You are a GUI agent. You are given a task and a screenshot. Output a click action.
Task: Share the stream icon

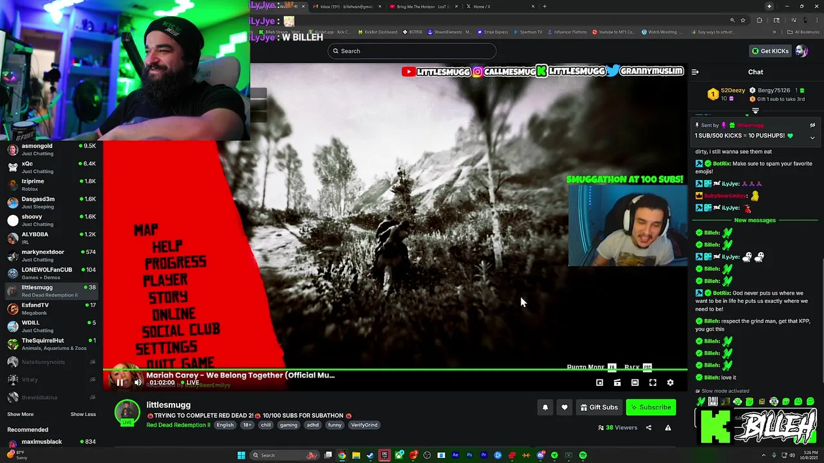point(649,428)
